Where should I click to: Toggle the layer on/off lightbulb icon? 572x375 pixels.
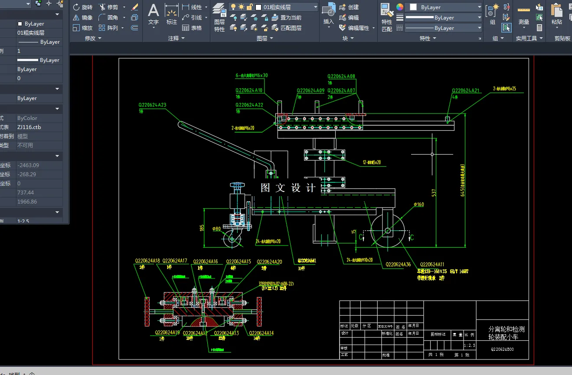[x=233, y=7]
